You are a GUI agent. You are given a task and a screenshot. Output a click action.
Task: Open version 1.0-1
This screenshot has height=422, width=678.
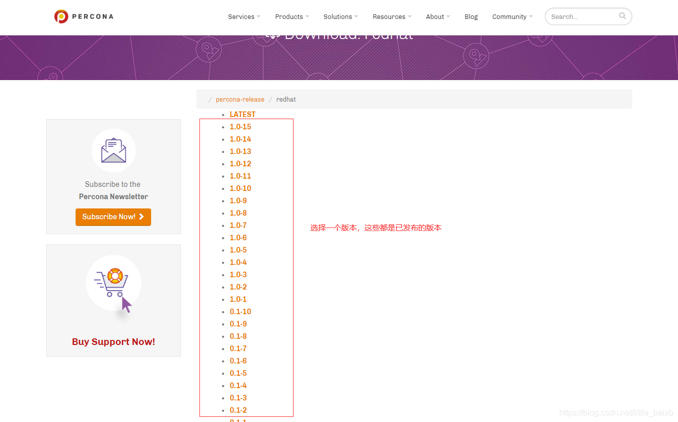239,299
